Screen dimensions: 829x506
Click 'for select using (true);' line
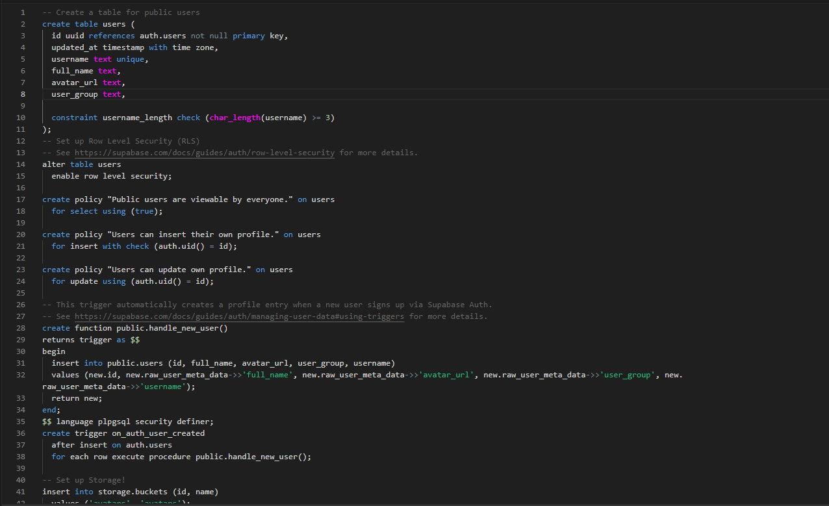pyautogui.click(x=107, y=211)
